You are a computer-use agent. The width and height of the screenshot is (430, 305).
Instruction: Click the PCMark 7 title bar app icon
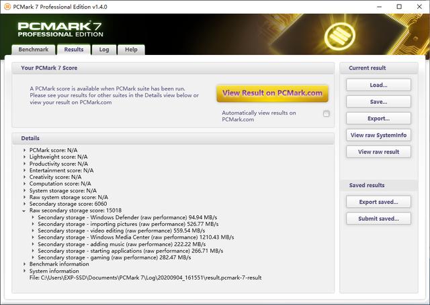coord(7,7)
